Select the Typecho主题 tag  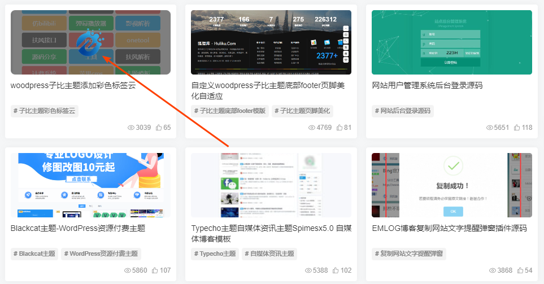215,254
